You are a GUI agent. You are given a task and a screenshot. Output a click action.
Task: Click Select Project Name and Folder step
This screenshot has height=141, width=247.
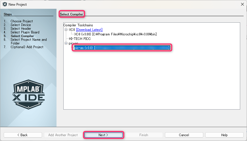tap(29, 41)
